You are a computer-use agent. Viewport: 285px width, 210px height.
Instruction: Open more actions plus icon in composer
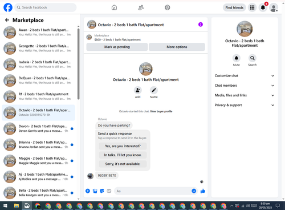click(88, 191)
